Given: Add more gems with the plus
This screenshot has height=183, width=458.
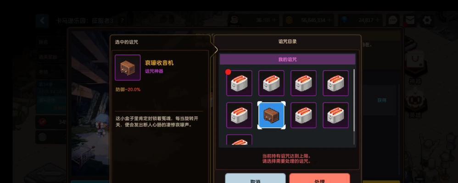Looking at the screenshot, I should [377, 20].
